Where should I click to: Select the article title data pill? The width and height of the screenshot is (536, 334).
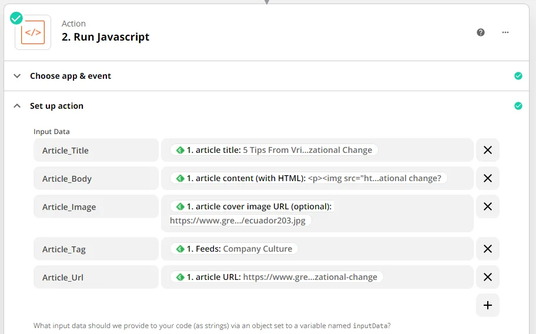coord(274,150)
